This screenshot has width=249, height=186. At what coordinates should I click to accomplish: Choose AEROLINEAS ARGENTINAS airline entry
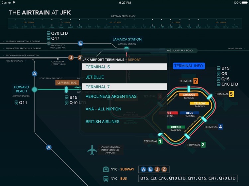click(x=111, y=96)
